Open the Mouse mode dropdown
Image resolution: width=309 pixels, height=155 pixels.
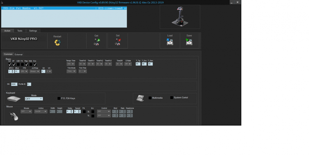pos(26,111)
